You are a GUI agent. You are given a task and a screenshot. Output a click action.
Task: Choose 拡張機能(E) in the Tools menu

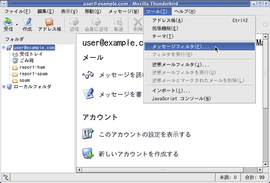pyautogui.click(x=200, y=28)
